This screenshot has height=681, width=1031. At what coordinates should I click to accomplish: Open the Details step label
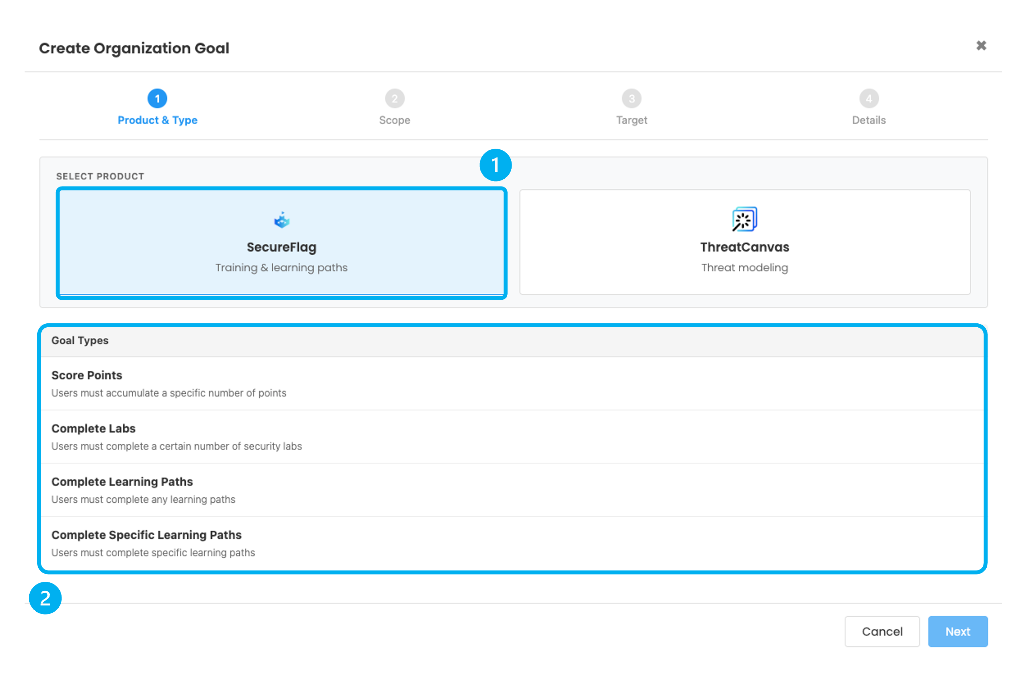[x=869, y=120]
